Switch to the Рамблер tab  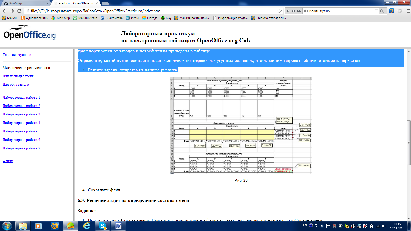(x=26, y=3)
